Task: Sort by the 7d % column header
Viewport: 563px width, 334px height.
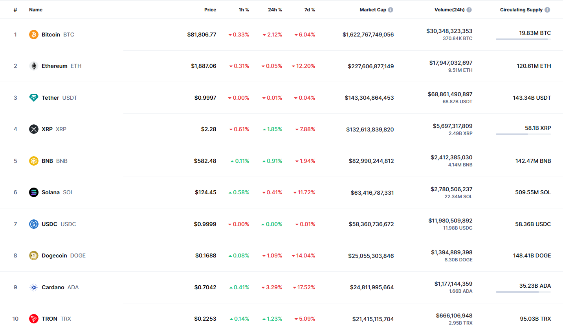Action: pyautogui.click(x=310, y=10)
